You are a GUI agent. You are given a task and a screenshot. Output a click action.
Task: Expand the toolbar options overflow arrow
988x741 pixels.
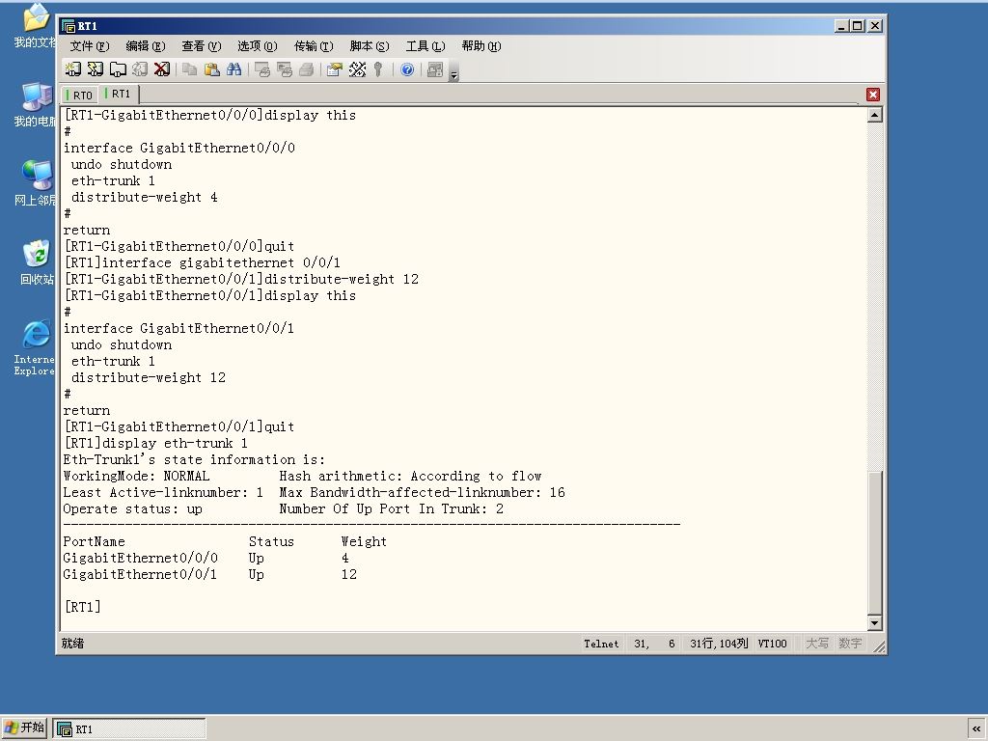coord(453,73)
